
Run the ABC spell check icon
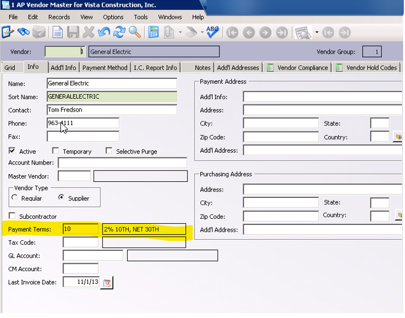point(213,32)
